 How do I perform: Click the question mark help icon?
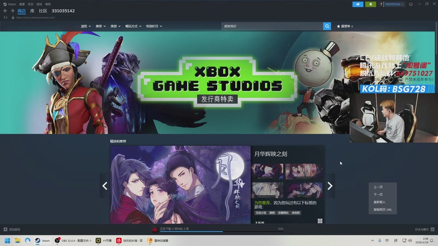pos(381,4)
